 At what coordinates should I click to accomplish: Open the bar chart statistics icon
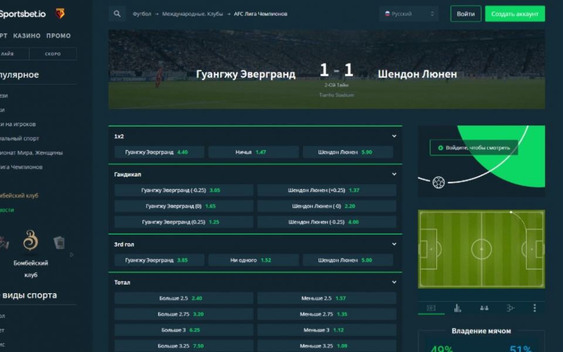coord(457,308)
